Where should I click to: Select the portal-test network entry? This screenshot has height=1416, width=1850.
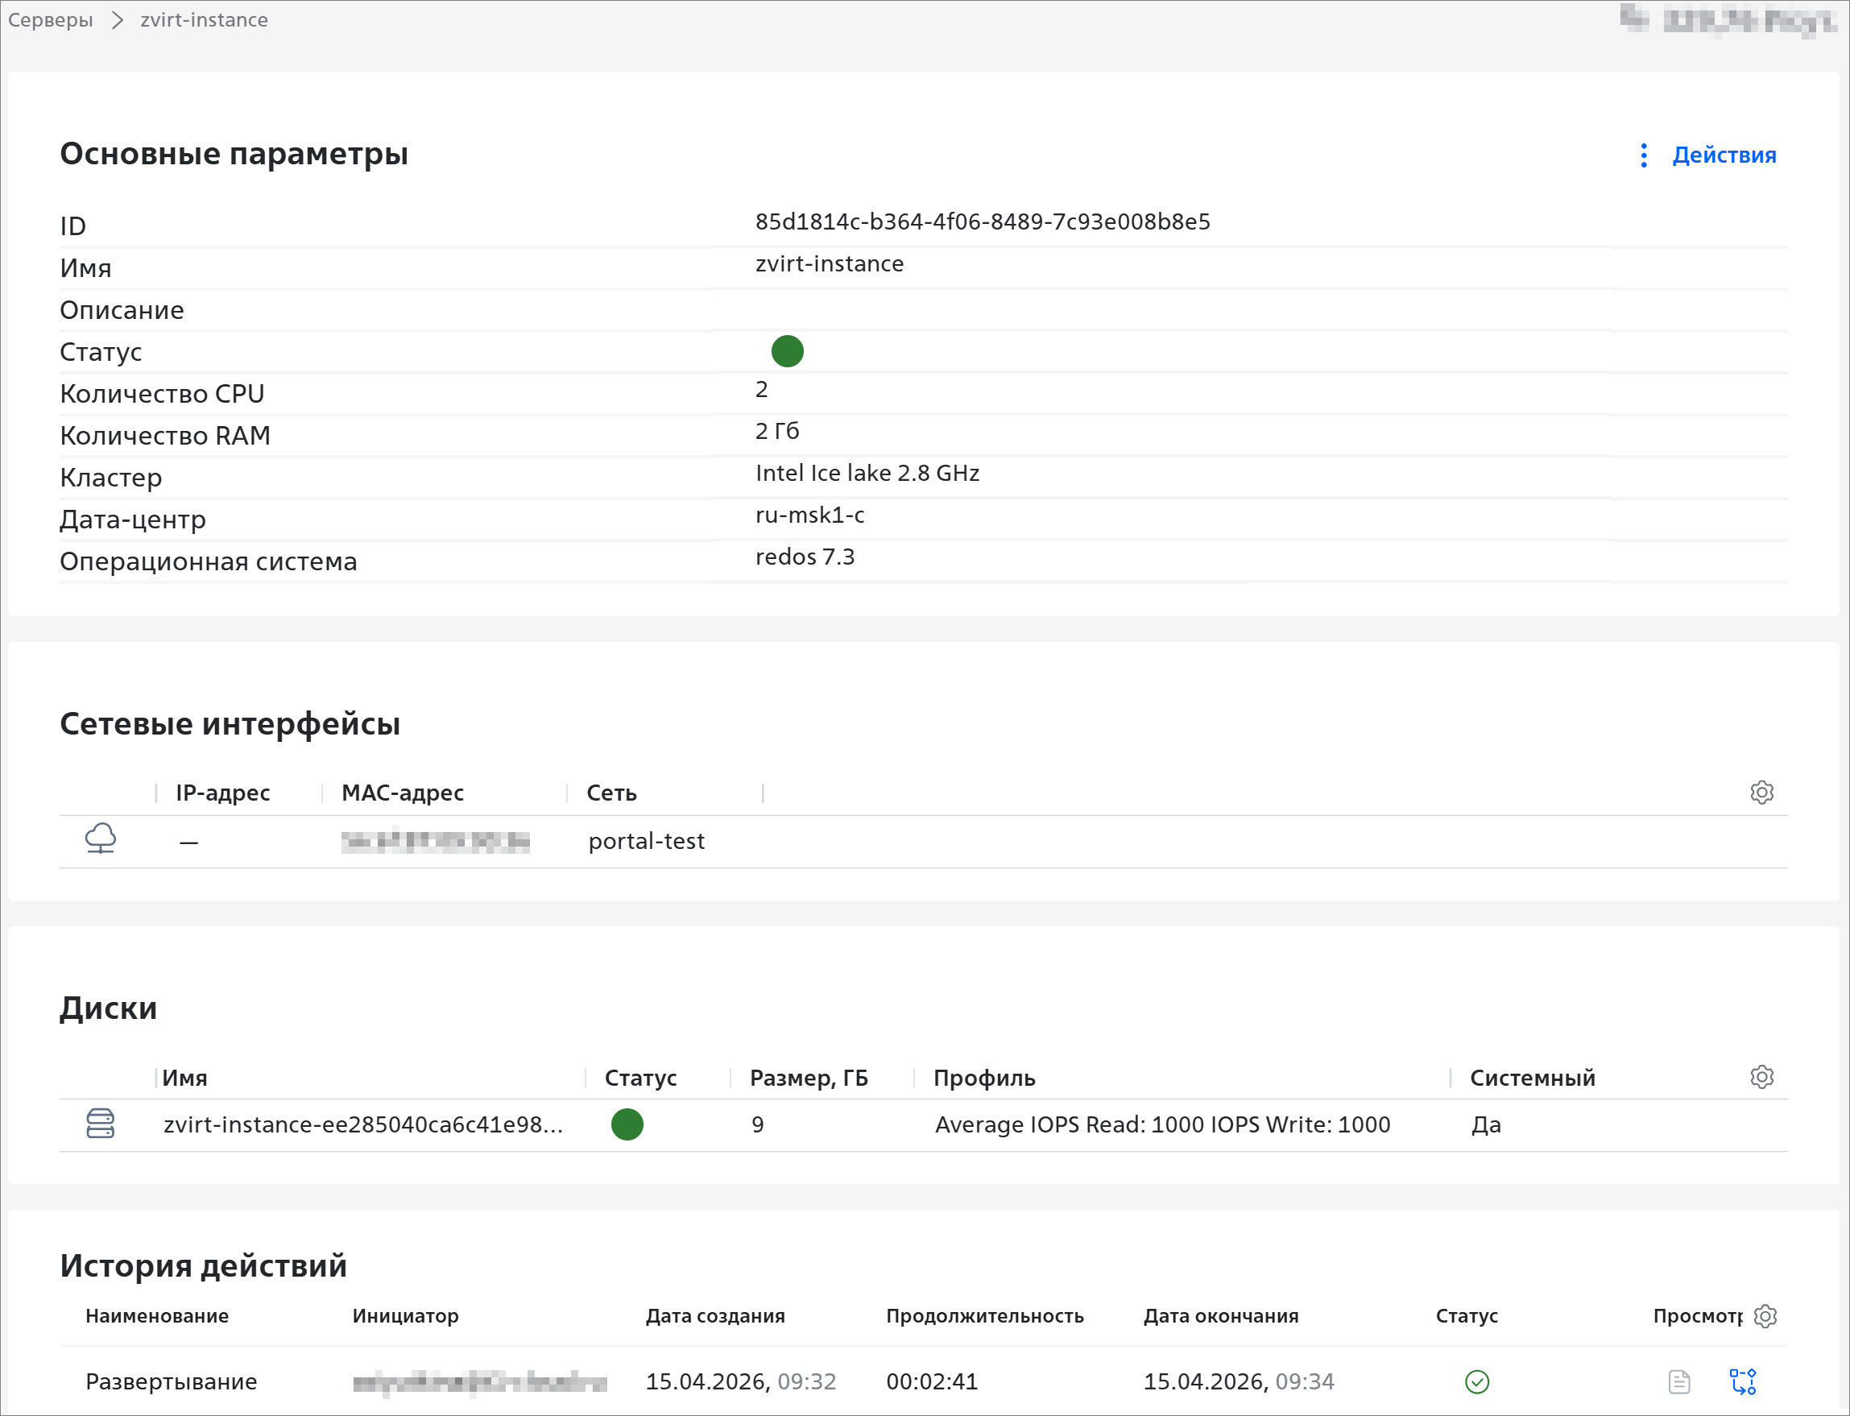[x=647, y=841]
